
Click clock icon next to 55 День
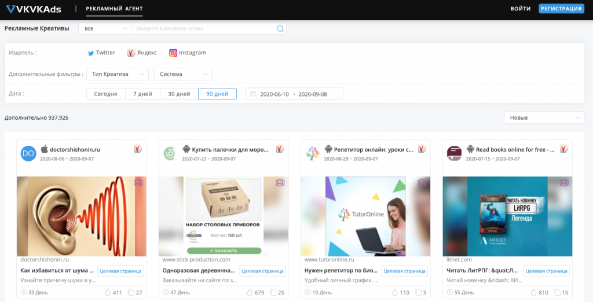[x=449, y=292]
